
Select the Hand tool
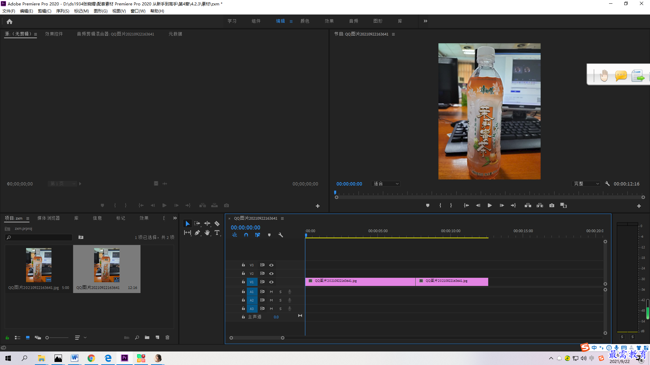(207, 233)
